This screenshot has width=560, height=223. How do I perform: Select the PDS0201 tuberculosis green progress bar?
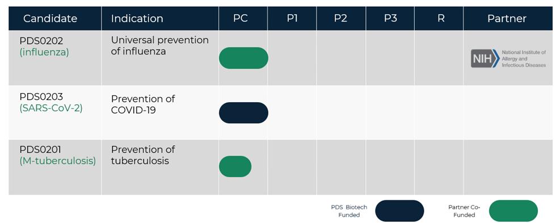[235, 166]
